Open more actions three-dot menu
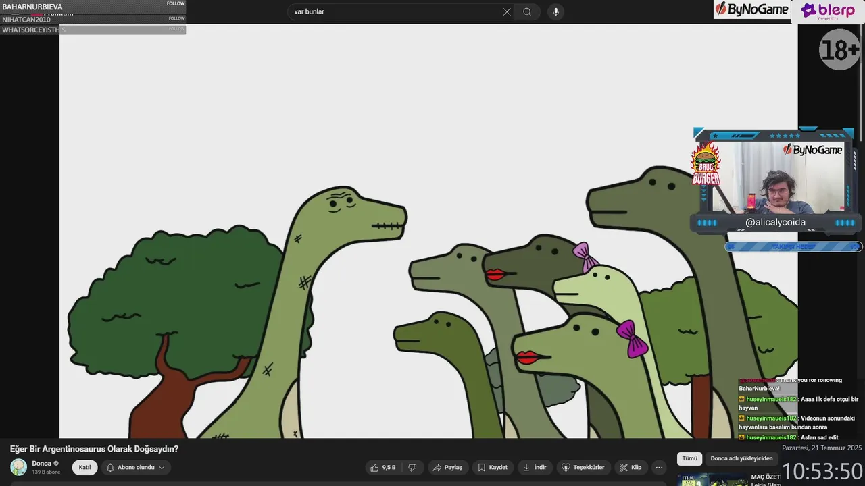Screen dimensions: 865x486 coord(659,467)
